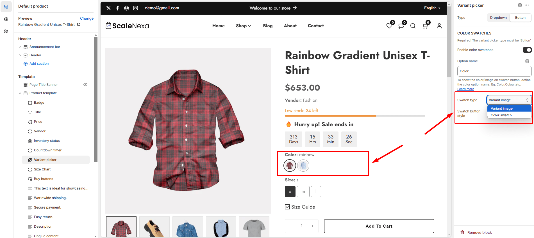Viewport: 534px width, 238px height.
Task: Expand the Announcement bar section
Action: click(20, 47)
